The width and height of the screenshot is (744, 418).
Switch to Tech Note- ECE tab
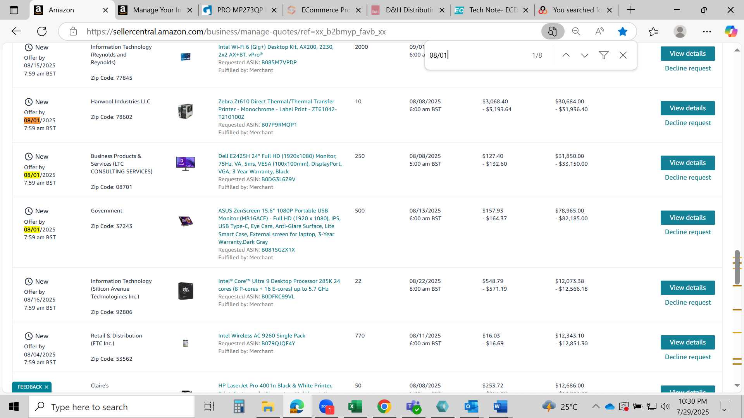click(492, 10)
